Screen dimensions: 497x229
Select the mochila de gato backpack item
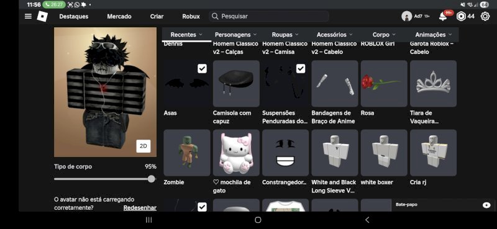click(x=236, y=153)
